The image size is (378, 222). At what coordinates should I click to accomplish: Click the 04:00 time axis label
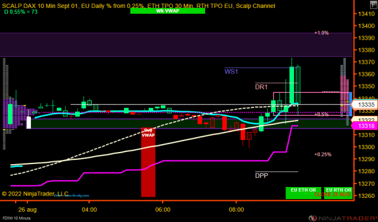point(89,210)
